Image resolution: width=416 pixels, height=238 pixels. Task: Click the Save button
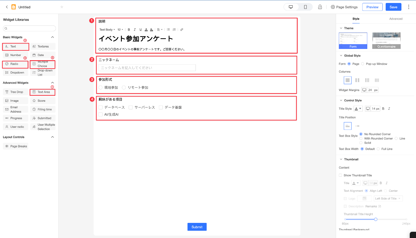393,7
